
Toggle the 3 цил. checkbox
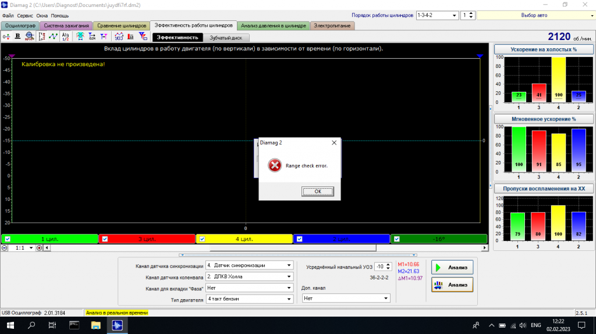[x=105, y=239]
